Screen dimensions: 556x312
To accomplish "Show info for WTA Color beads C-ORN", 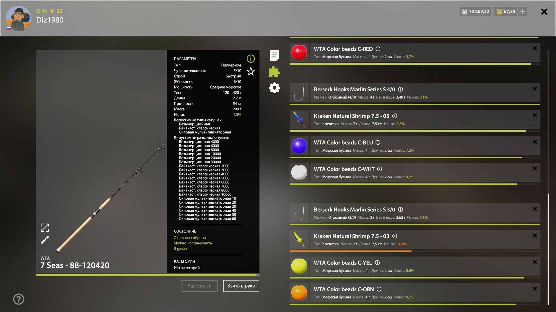I will click(379, 289).
